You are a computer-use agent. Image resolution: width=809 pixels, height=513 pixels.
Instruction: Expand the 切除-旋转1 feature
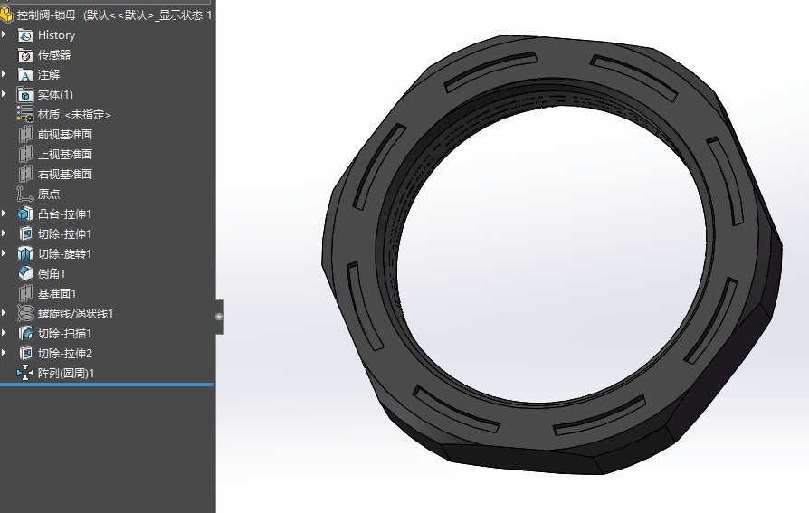[x=5, y=253]
